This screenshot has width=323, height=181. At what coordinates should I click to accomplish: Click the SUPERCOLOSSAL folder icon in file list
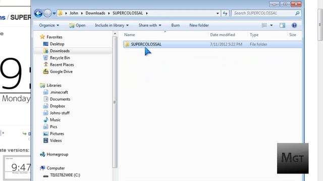(x=127, y=44)
